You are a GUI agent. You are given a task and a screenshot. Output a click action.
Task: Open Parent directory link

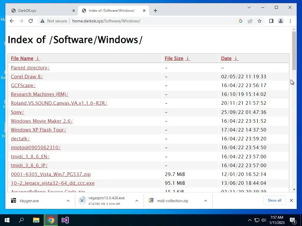click(x=30, y=68)
